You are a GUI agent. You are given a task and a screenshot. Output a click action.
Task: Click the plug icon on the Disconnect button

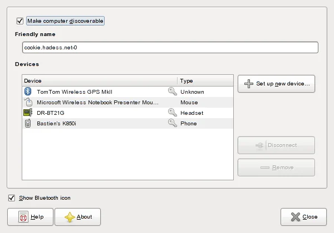point(259,145)
